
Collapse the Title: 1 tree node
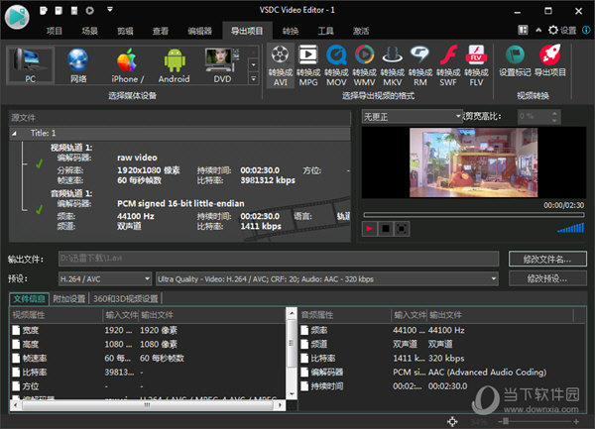click(x=14, y=133)
